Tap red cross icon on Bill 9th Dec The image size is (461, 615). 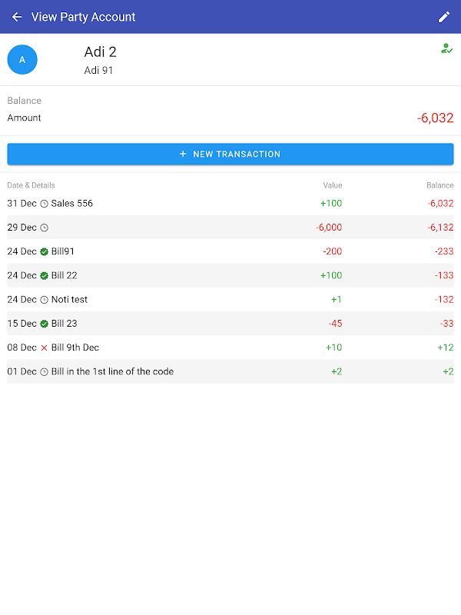(45, 348)
